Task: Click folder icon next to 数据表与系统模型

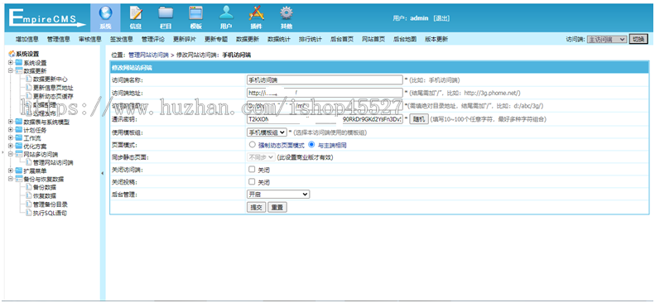Action: click(x=18, y=122)
